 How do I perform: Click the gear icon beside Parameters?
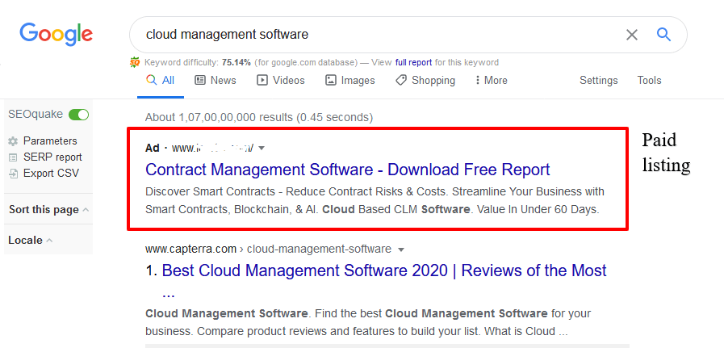click(x=14, y=141)
